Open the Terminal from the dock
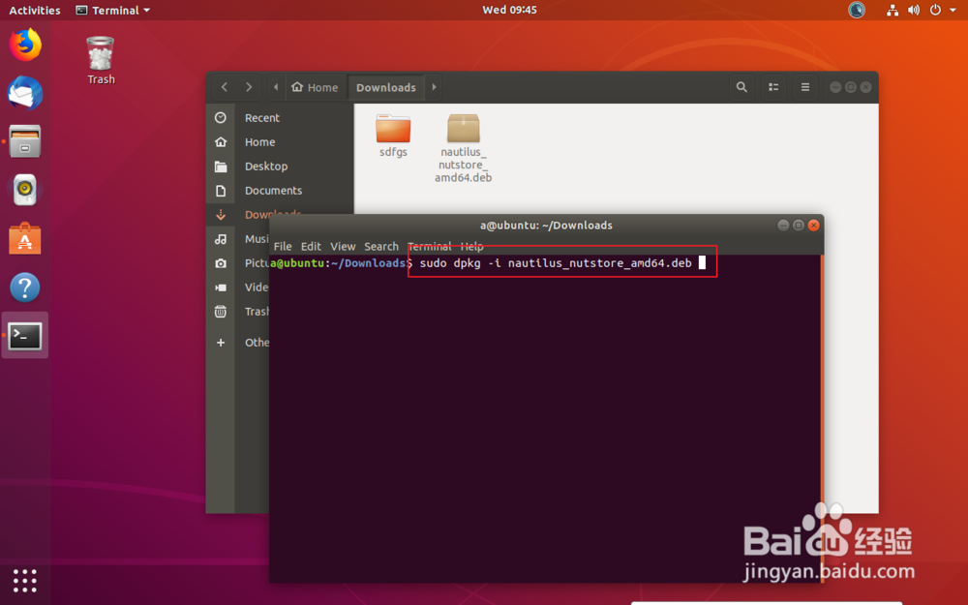This screenshot has height=605, width=968. [24, 334]
